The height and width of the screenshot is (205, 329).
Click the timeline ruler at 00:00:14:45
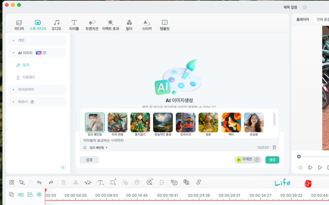[x=137, y=195]
